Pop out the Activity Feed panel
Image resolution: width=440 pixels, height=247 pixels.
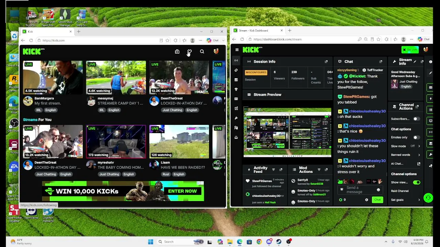coord(281,169)
